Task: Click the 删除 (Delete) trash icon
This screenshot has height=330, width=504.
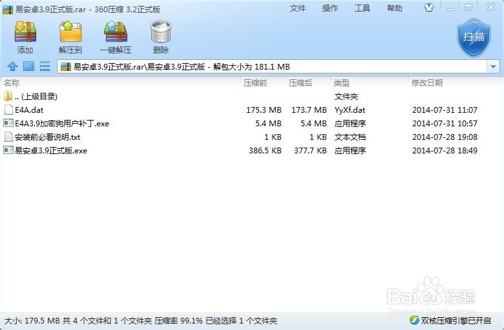Action: click(161, 32)
